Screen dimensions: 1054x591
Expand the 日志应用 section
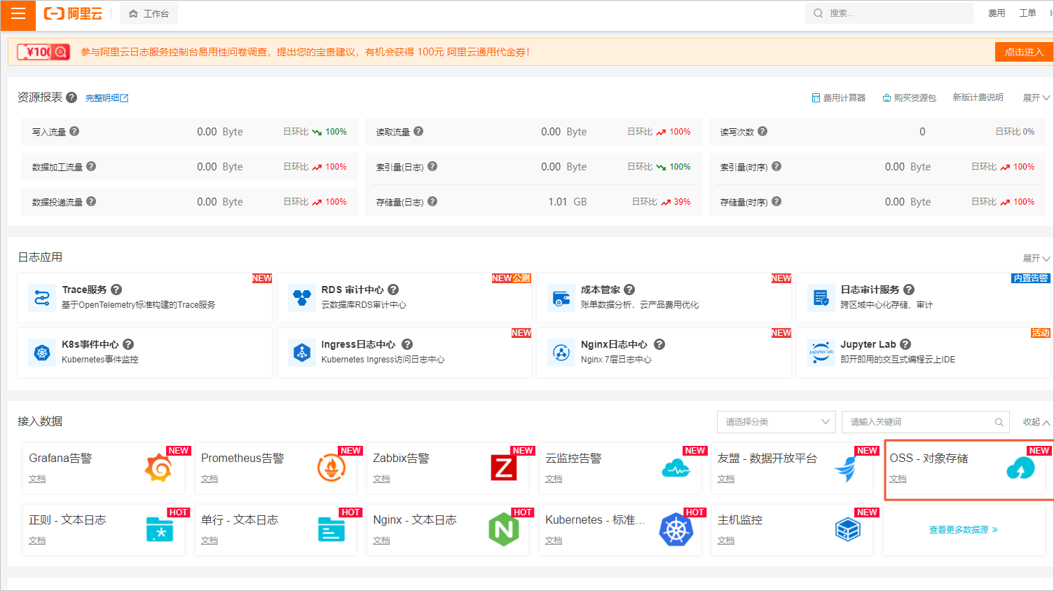pos(1036,259)
